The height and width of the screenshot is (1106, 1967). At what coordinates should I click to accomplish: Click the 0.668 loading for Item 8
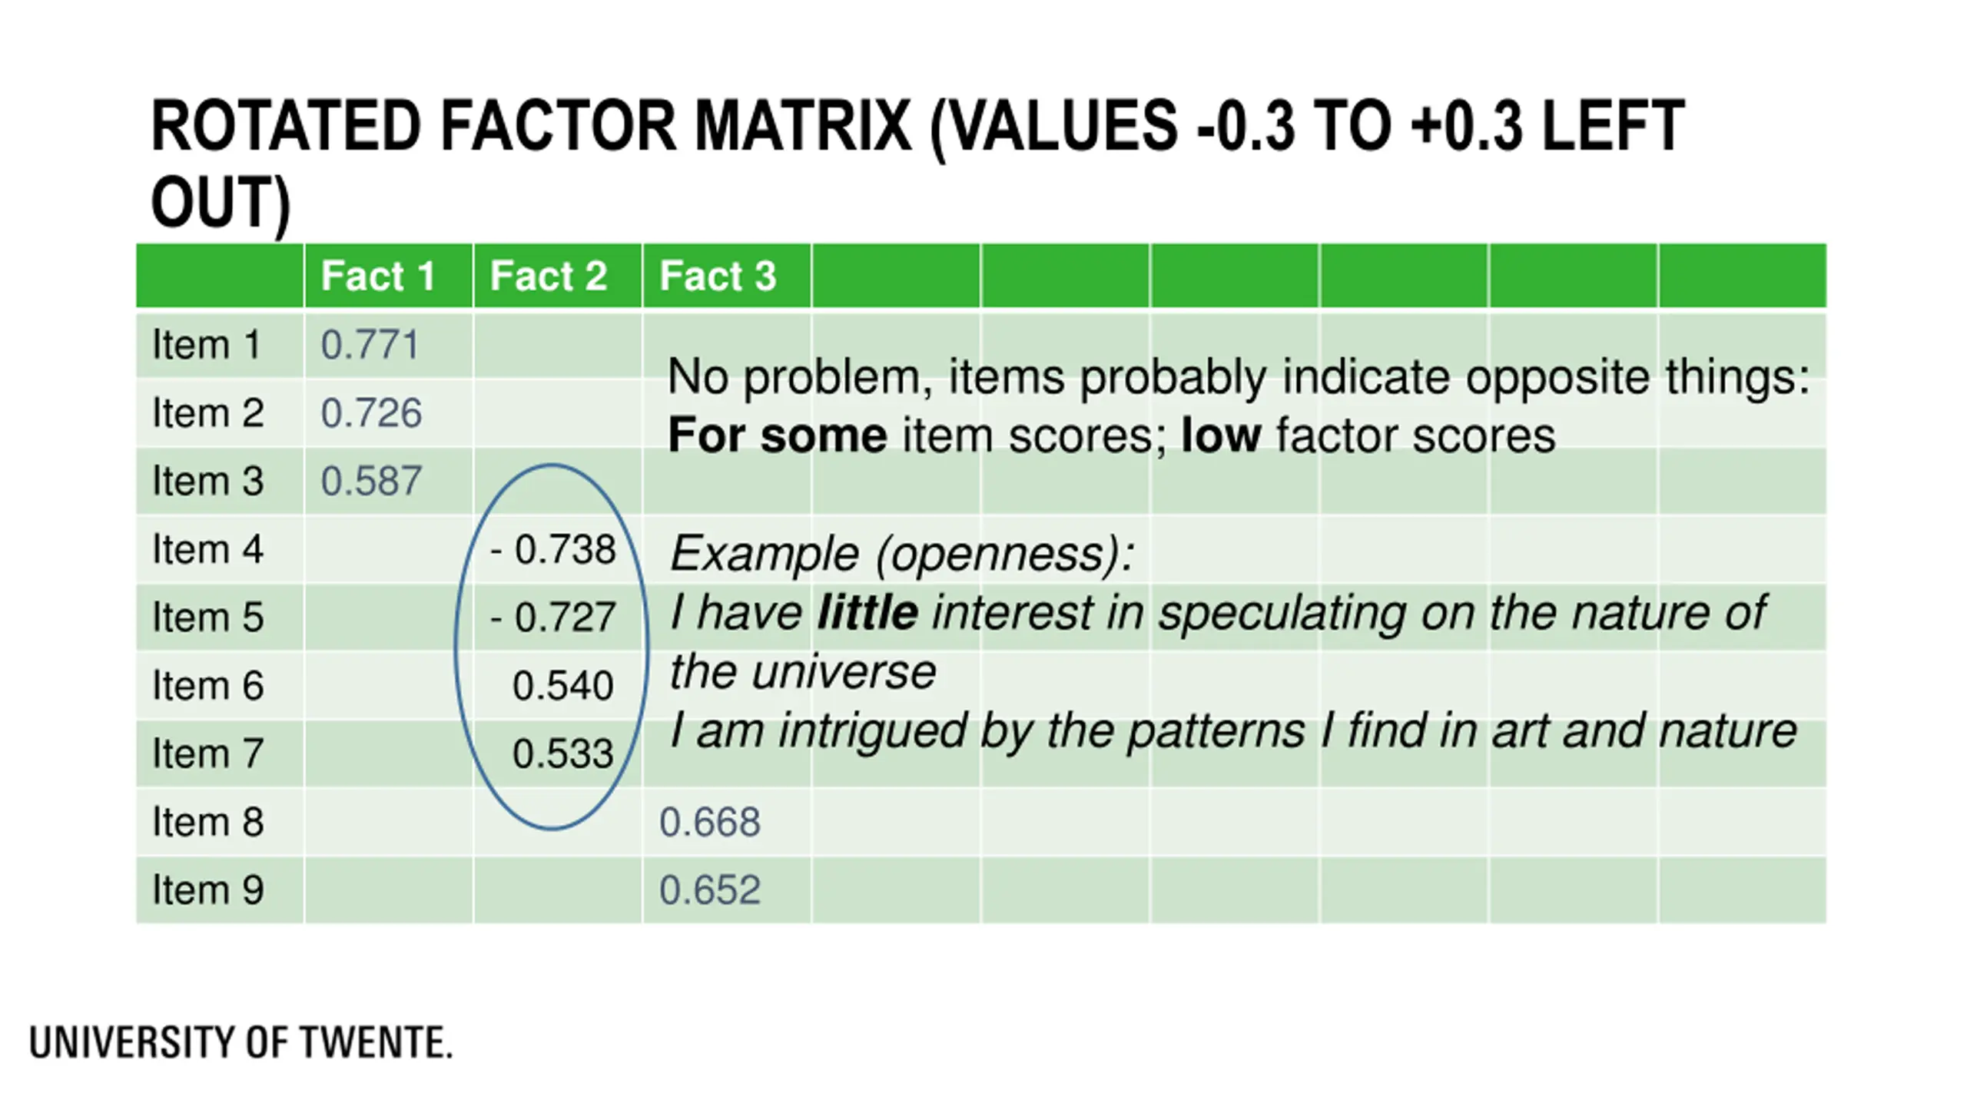pos(710,822)
